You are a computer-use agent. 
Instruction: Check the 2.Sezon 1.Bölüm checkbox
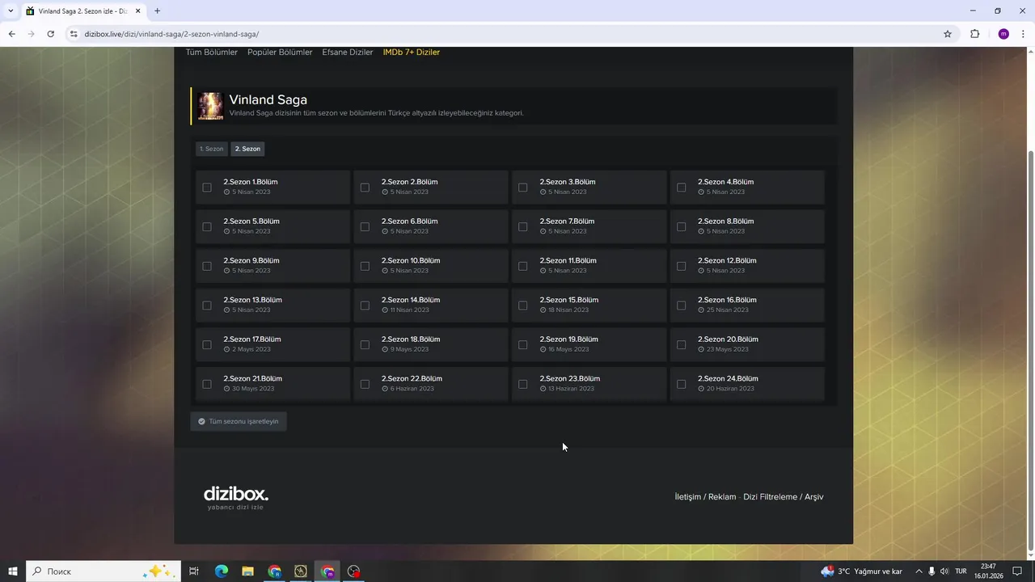point(207,188)
